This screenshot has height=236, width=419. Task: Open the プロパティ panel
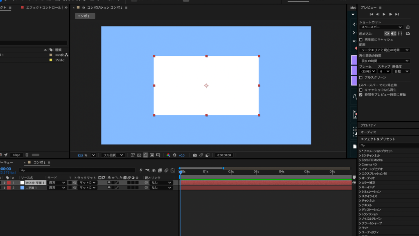368,125
